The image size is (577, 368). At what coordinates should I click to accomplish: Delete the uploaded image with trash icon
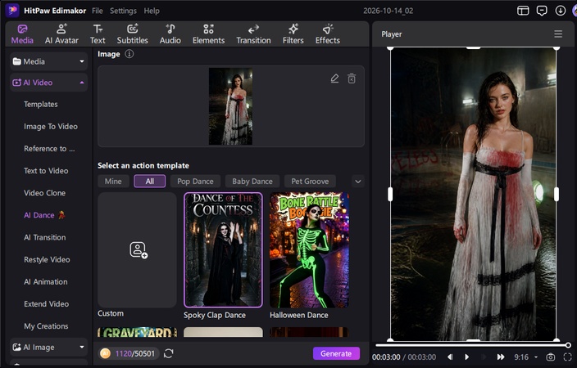[x=352, y=79]
